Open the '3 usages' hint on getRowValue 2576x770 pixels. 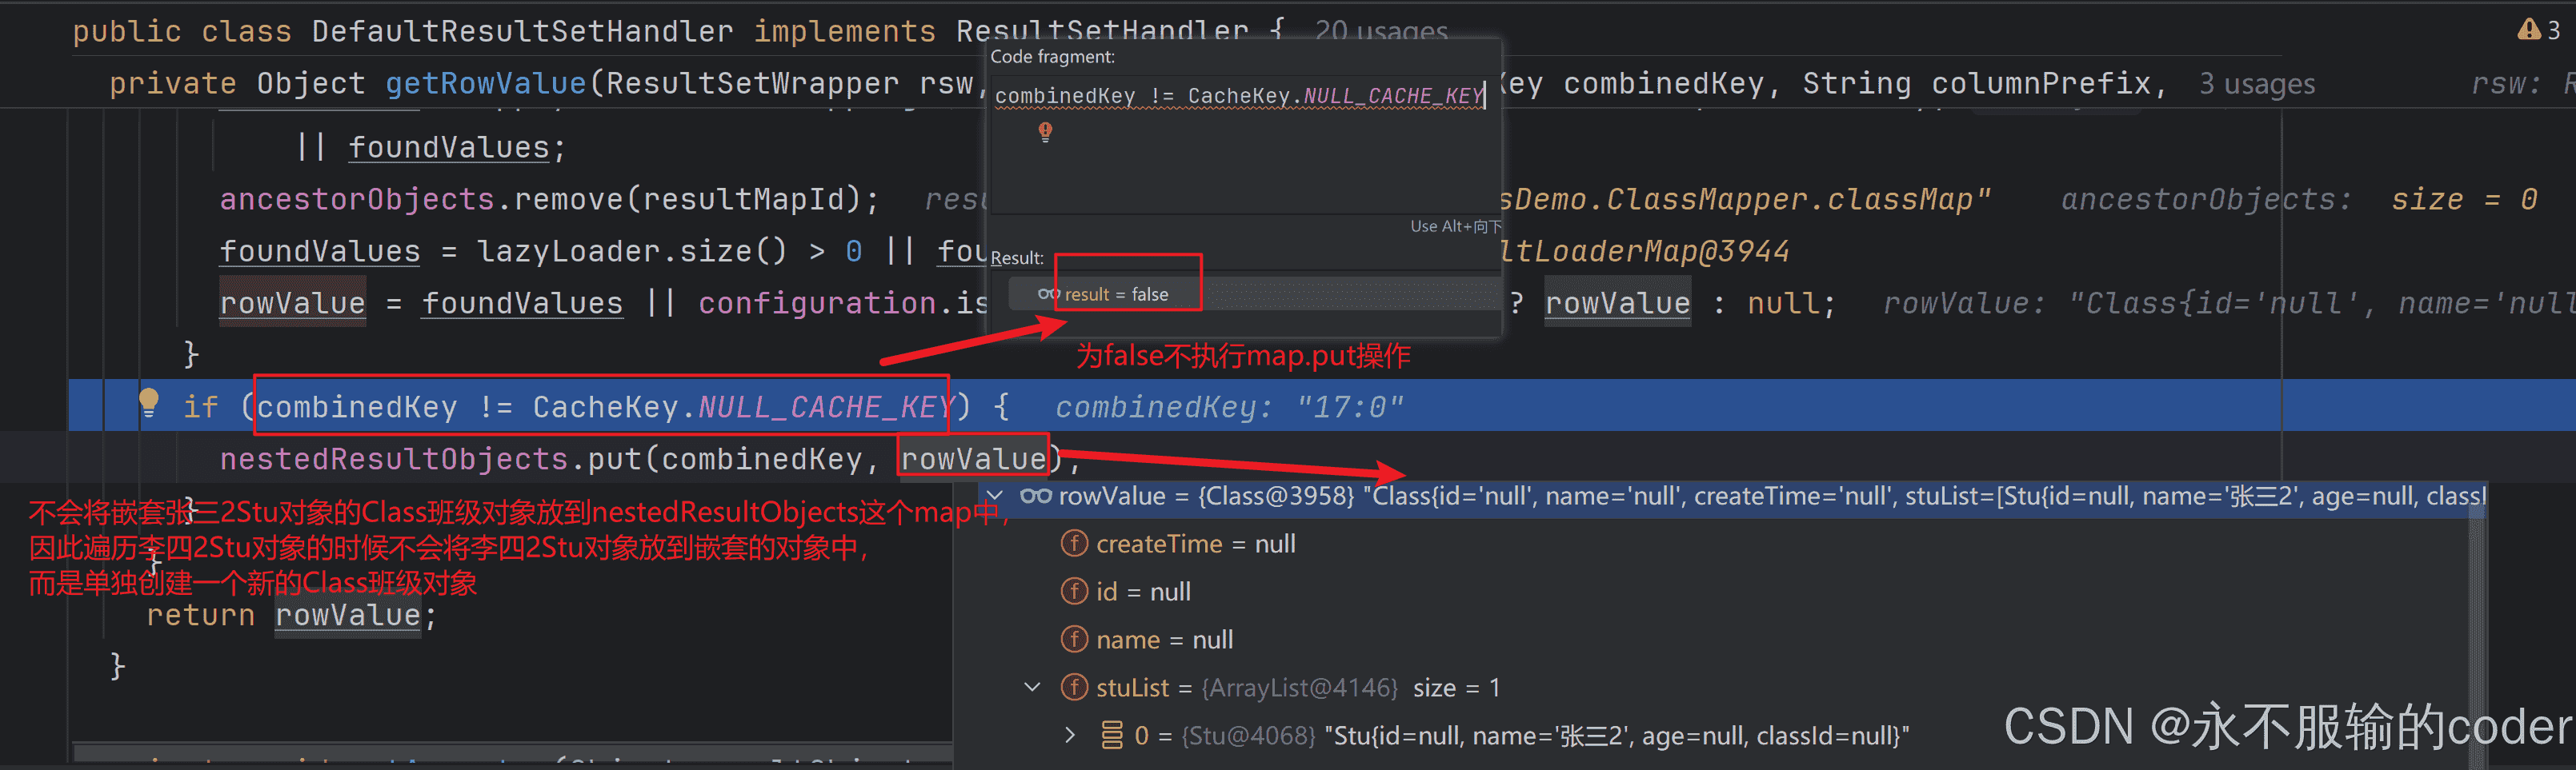pyautogui.click(x=2257, y=84)
